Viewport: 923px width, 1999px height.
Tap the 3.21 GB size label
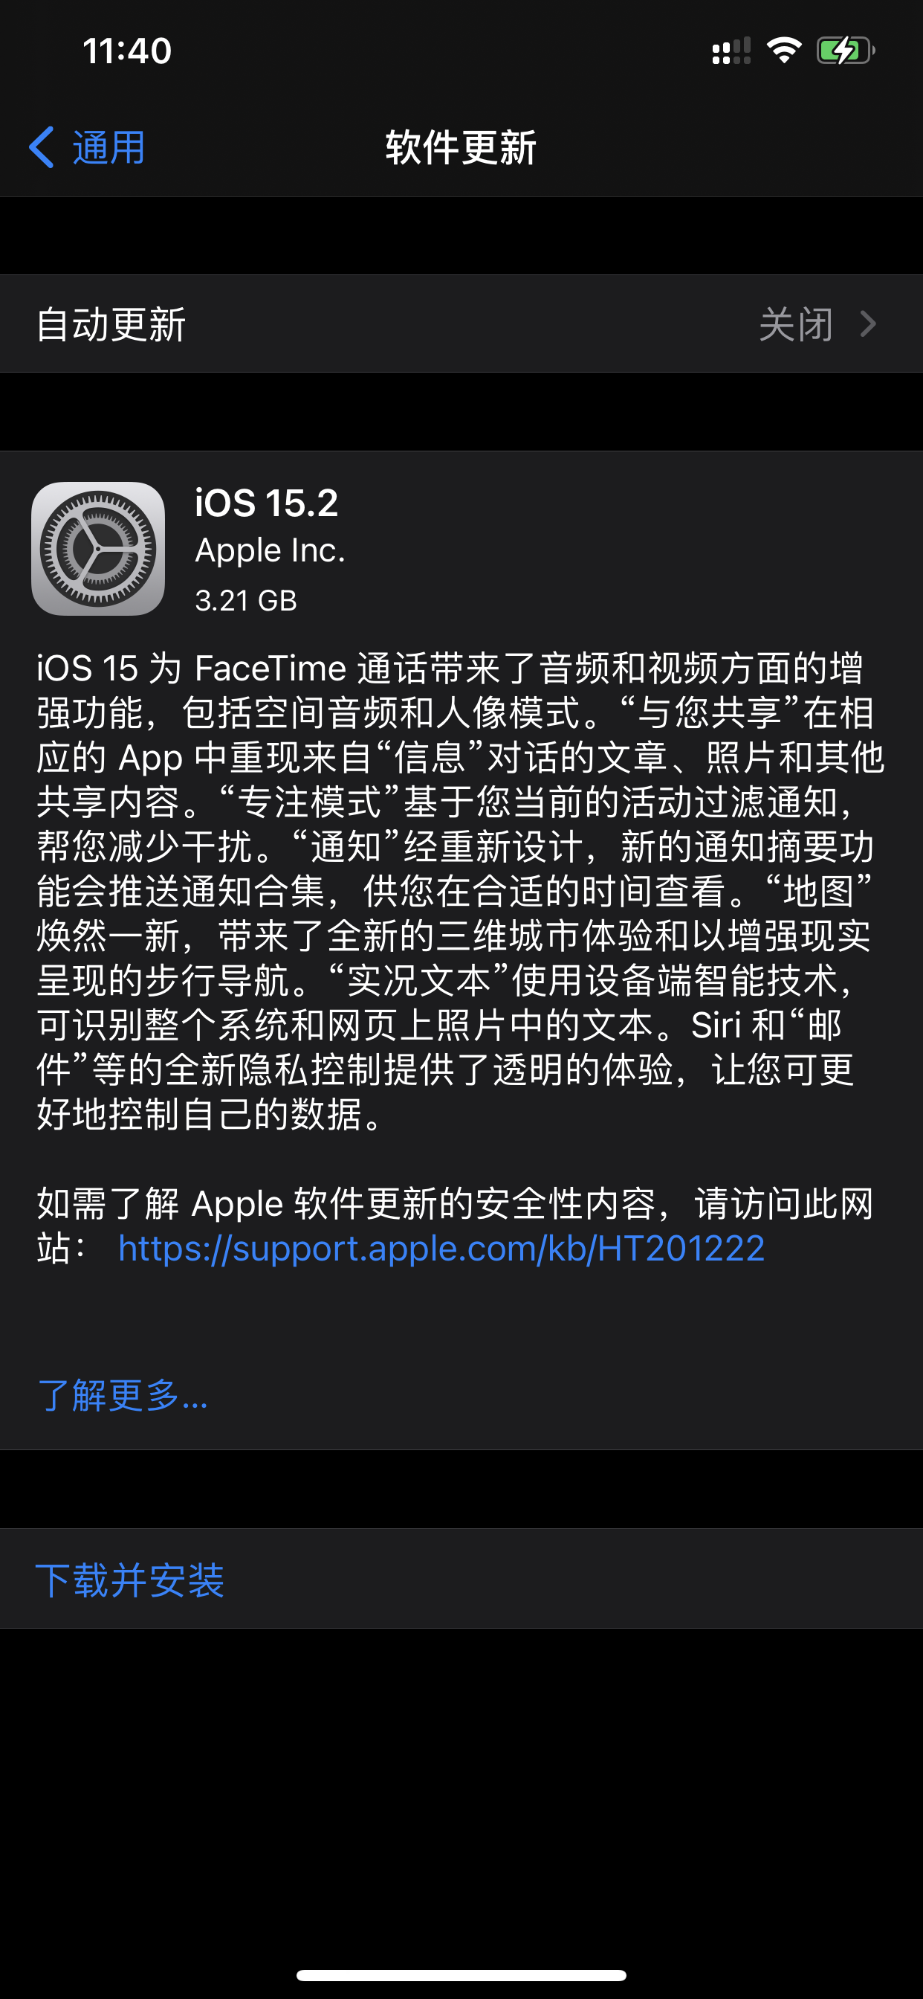[246, 600]
